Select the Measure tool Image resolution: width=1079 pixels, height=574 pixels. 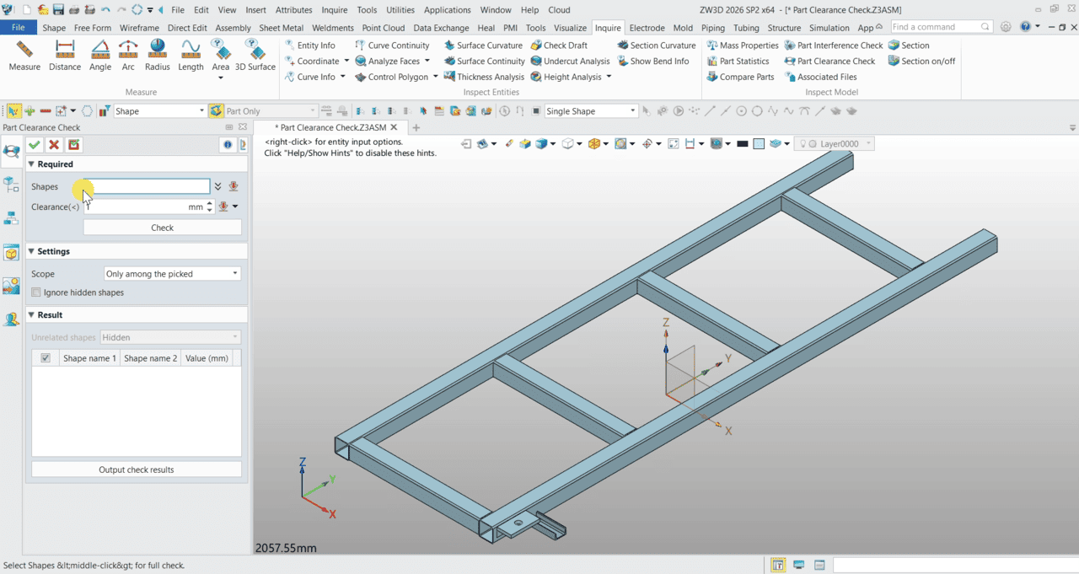[x=24, y=56]
